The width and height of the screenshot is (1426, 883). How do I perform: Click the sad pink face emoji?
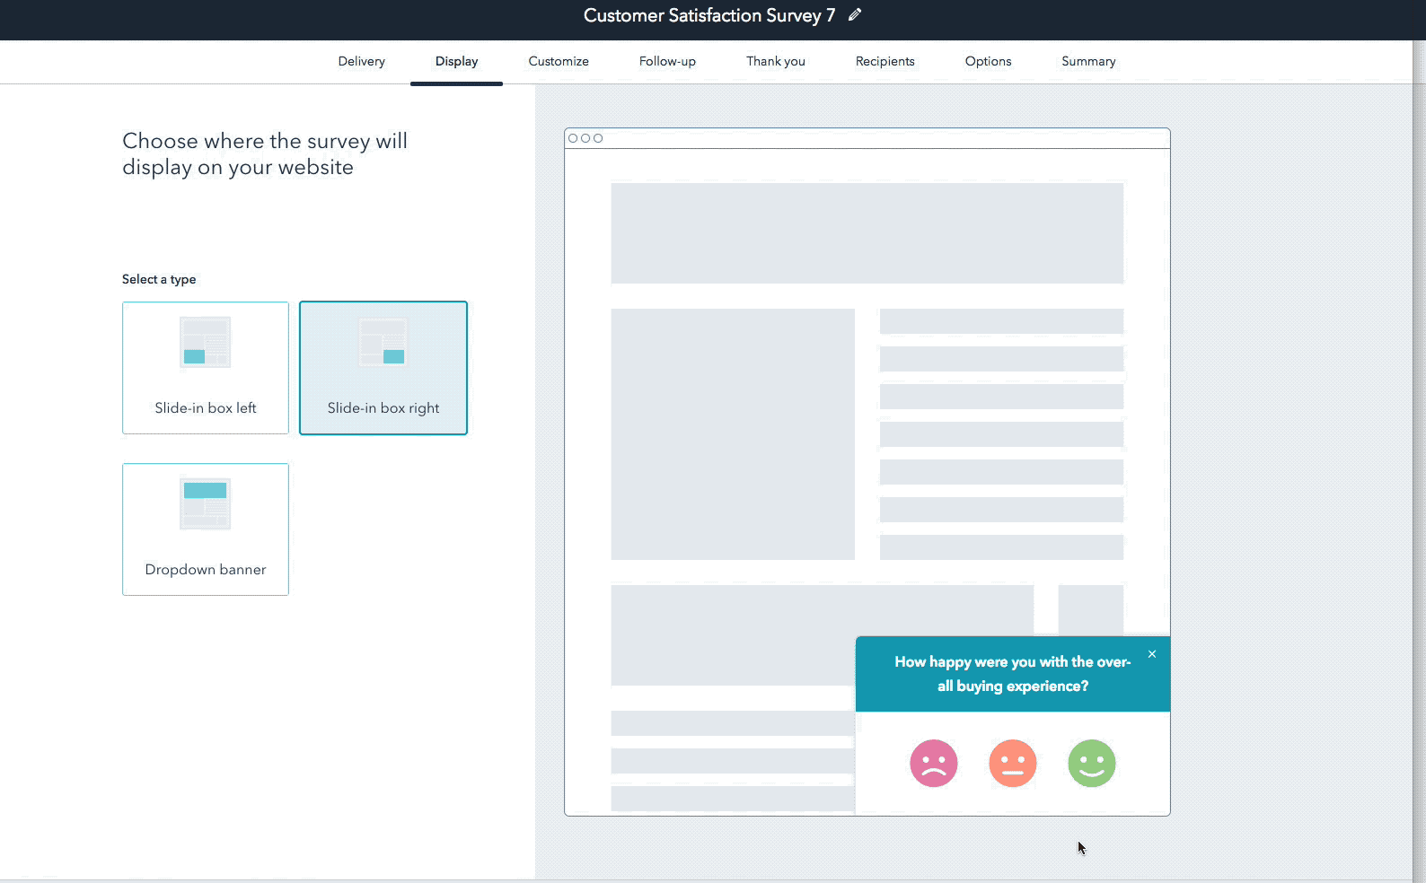point(933,763)
